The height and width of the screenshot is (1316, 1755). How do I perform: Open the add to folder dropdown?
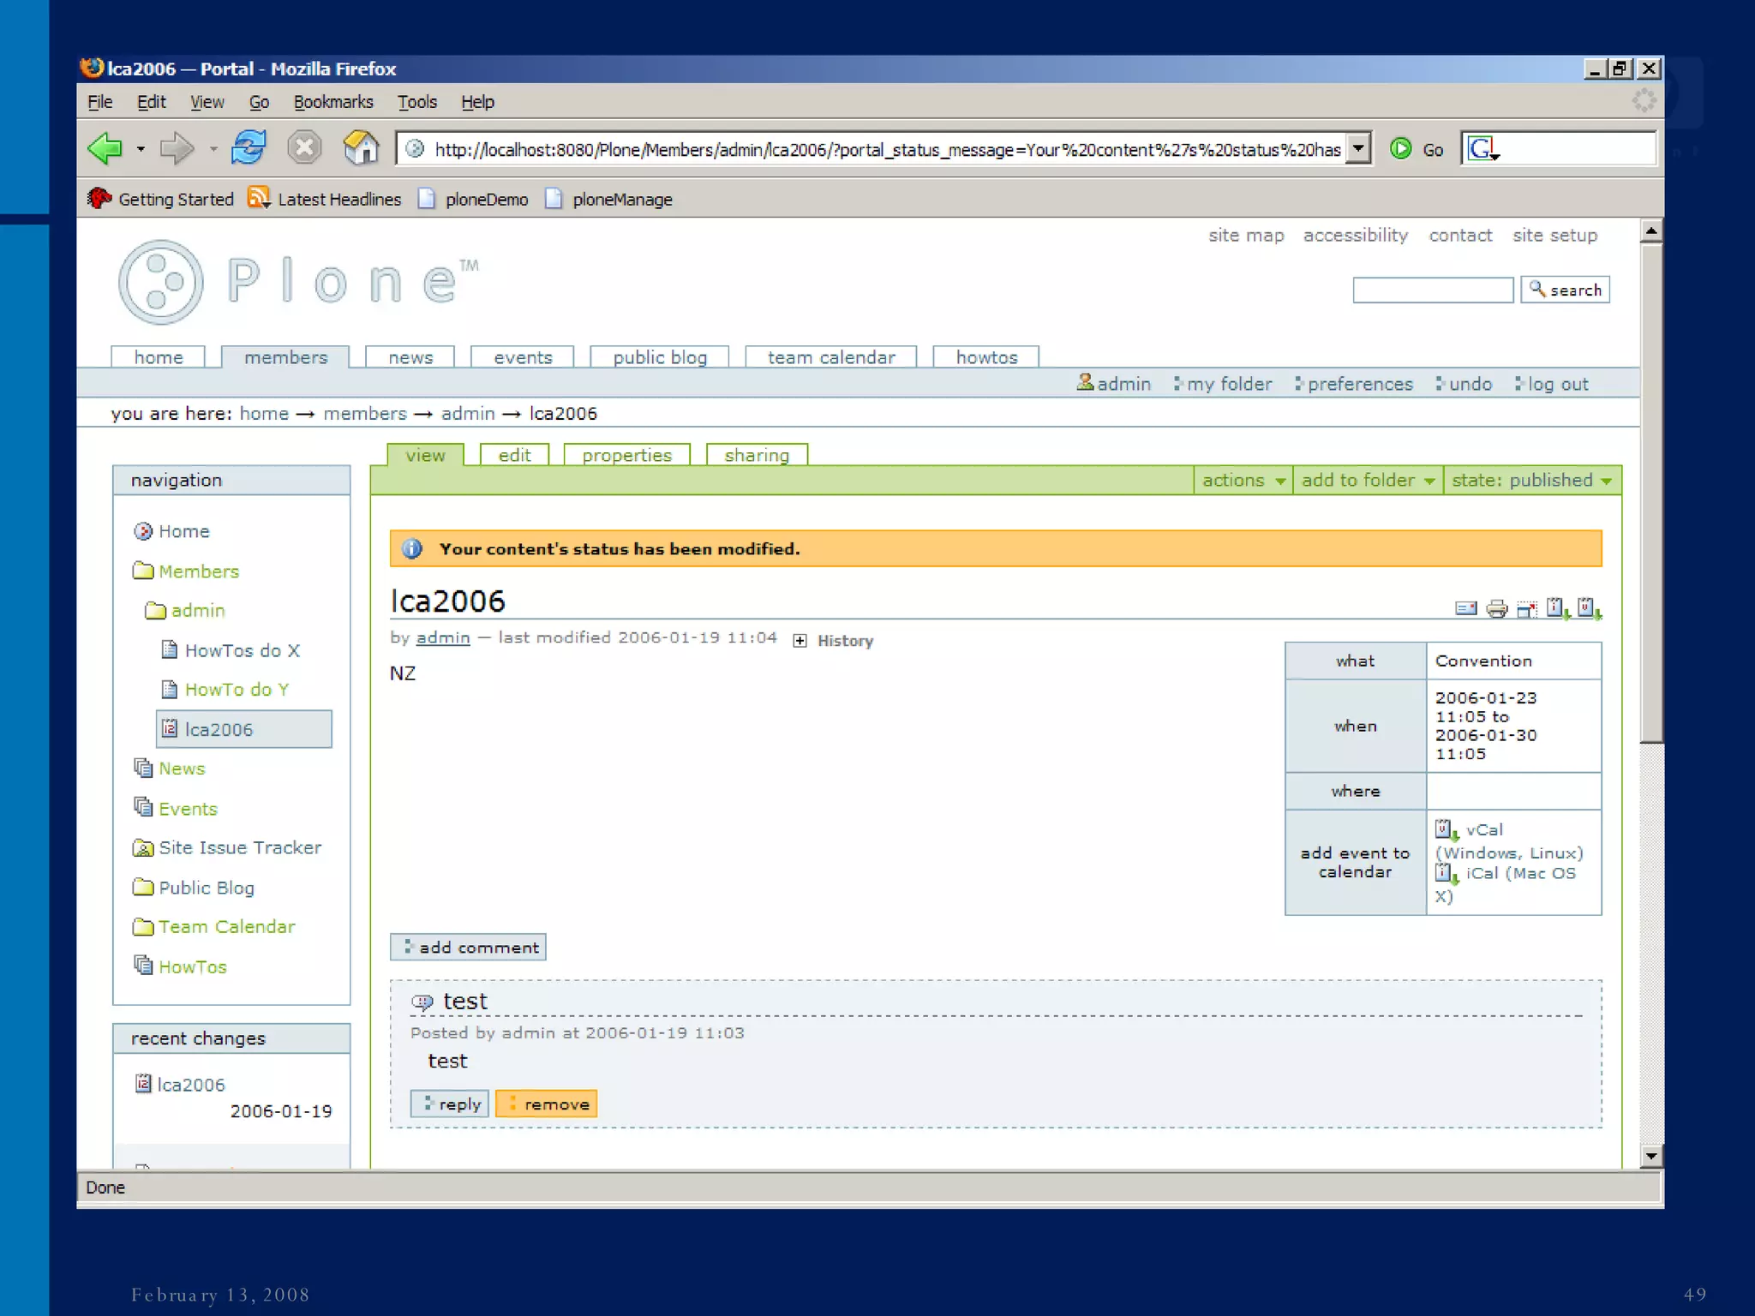[x=1367, y=481]
